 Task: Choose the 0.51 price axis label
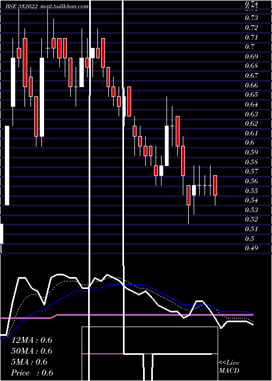(251, 229)
